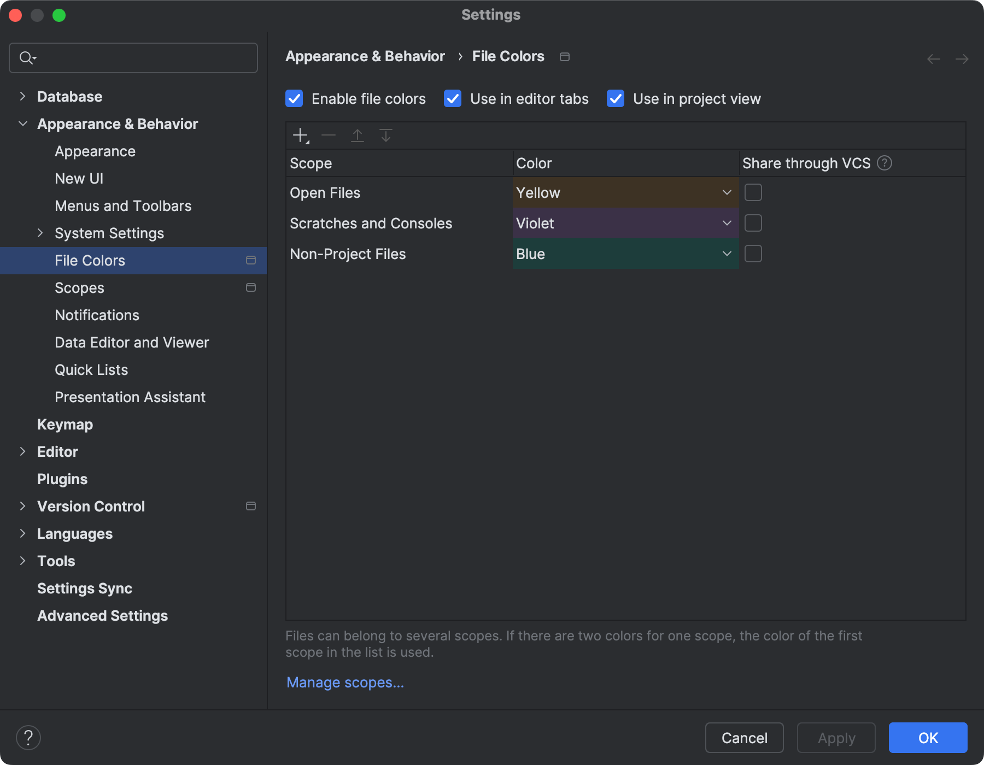Enable VCS sharing for Open Files
The height and width of the screenshot is (765, 984).
pos(753,192)
